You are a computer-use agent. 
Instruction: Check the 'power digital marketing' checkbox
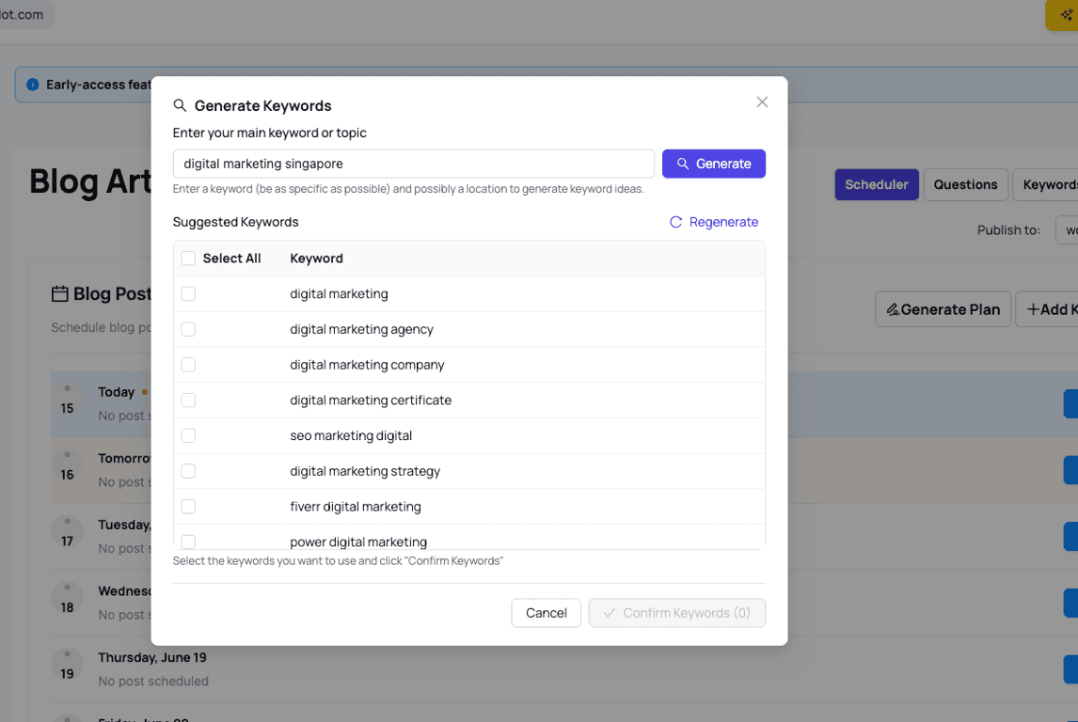click(188, 541)
